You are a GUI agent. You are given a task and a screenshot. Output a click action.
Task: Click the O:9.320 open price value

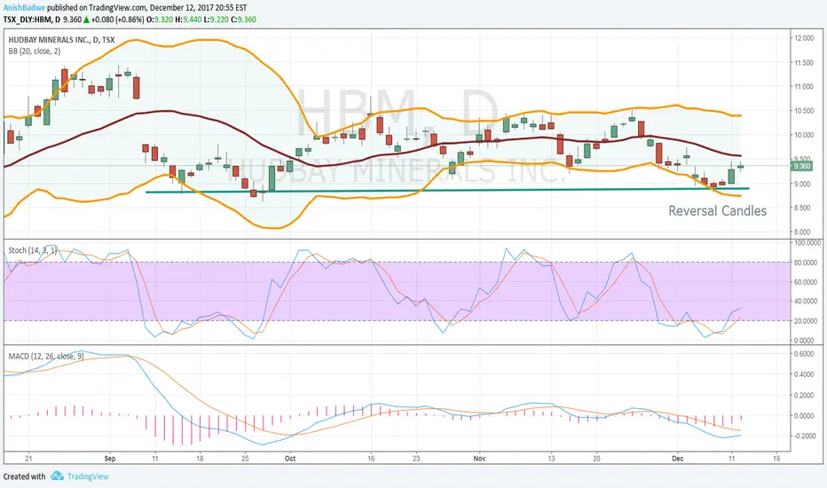tap(160, 20)
